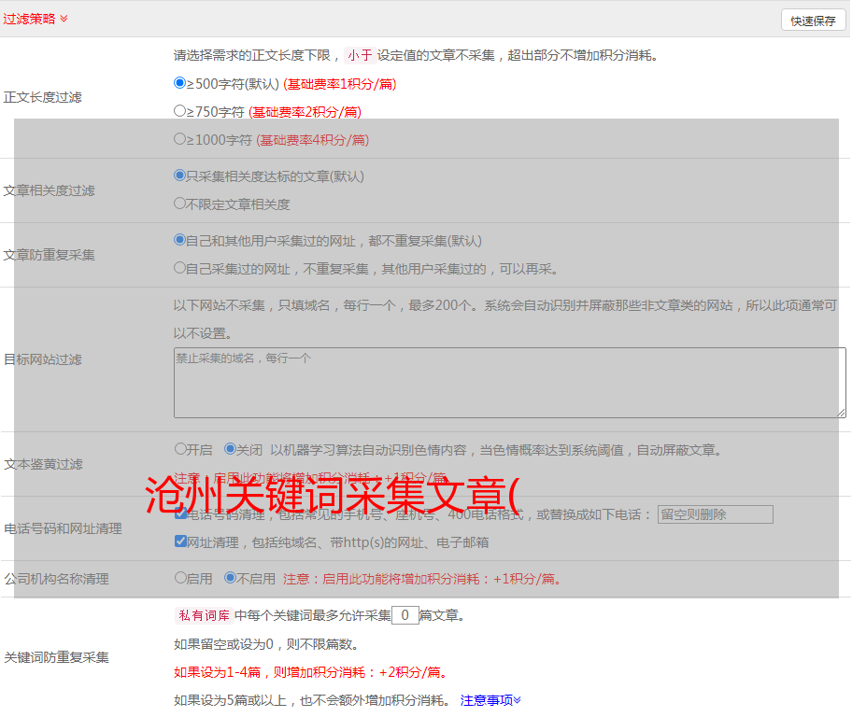Choose 不限定文章相关度 radio button

point(180,204)
